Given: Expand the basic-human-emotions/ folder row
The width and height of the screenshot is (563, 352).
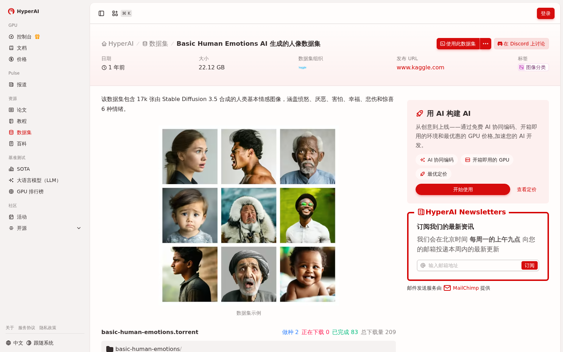Looking at the screenshot, I should (248, 347).
